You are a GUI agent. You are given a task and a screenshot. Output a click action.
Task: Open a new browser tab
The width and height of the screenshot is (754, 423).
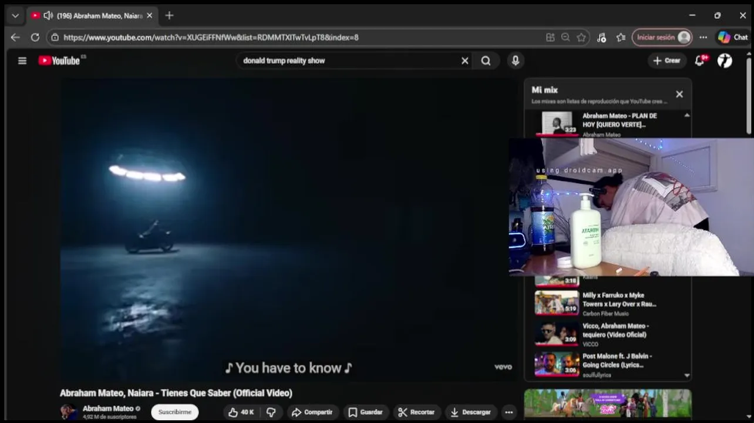[169, 16]
